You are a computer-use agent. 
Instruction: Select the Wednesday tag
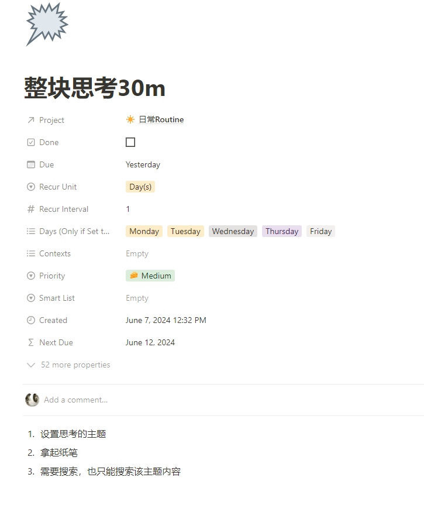click(233, 231)
